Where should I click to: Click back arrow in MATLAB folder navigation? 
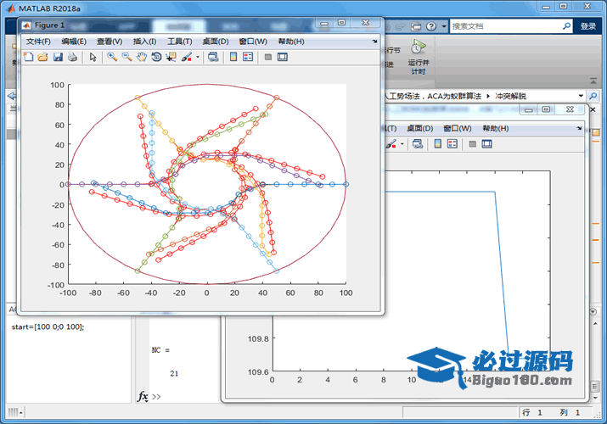12,96
